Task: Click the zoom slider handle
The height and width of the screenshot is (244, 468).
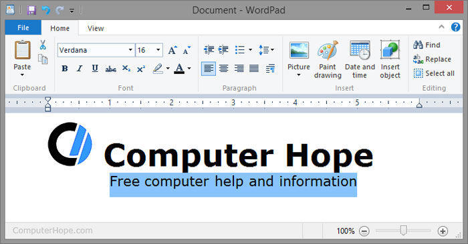Action: [x=404, y=230]
